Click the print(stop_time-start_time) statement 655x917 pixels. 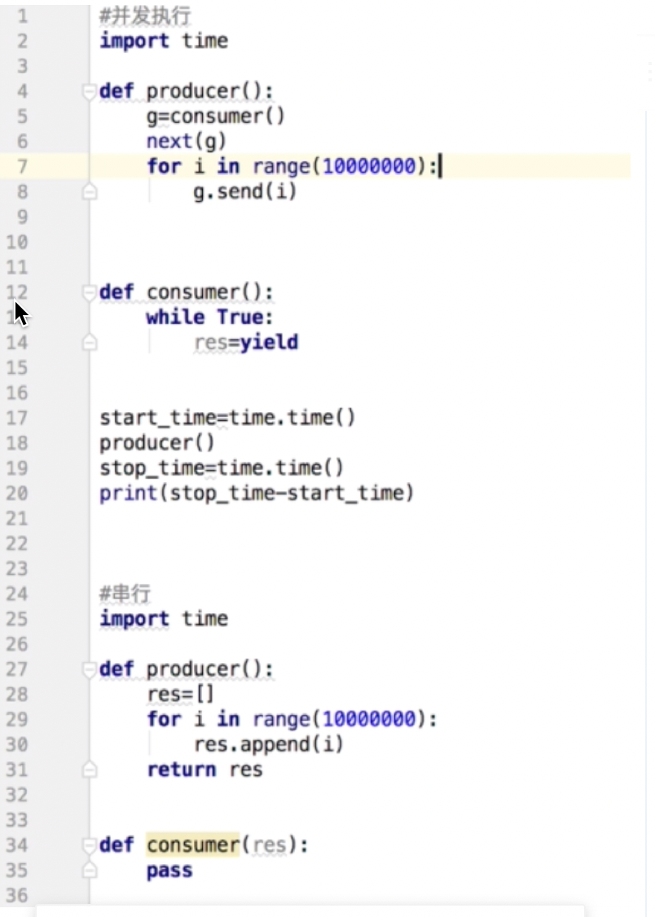tap(257, 494)
